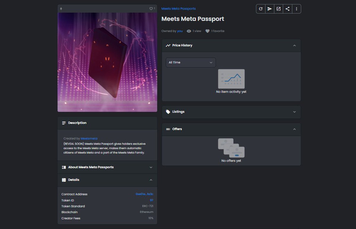Click the Contract Address label
The width and height of the screenshot is (356, 229).
click(x=74, y=194)
